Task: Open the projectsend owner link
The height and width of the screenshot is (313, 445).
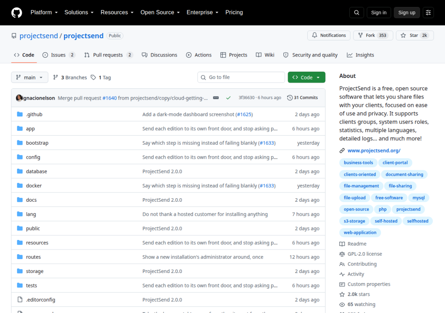Action: [39, 36]
